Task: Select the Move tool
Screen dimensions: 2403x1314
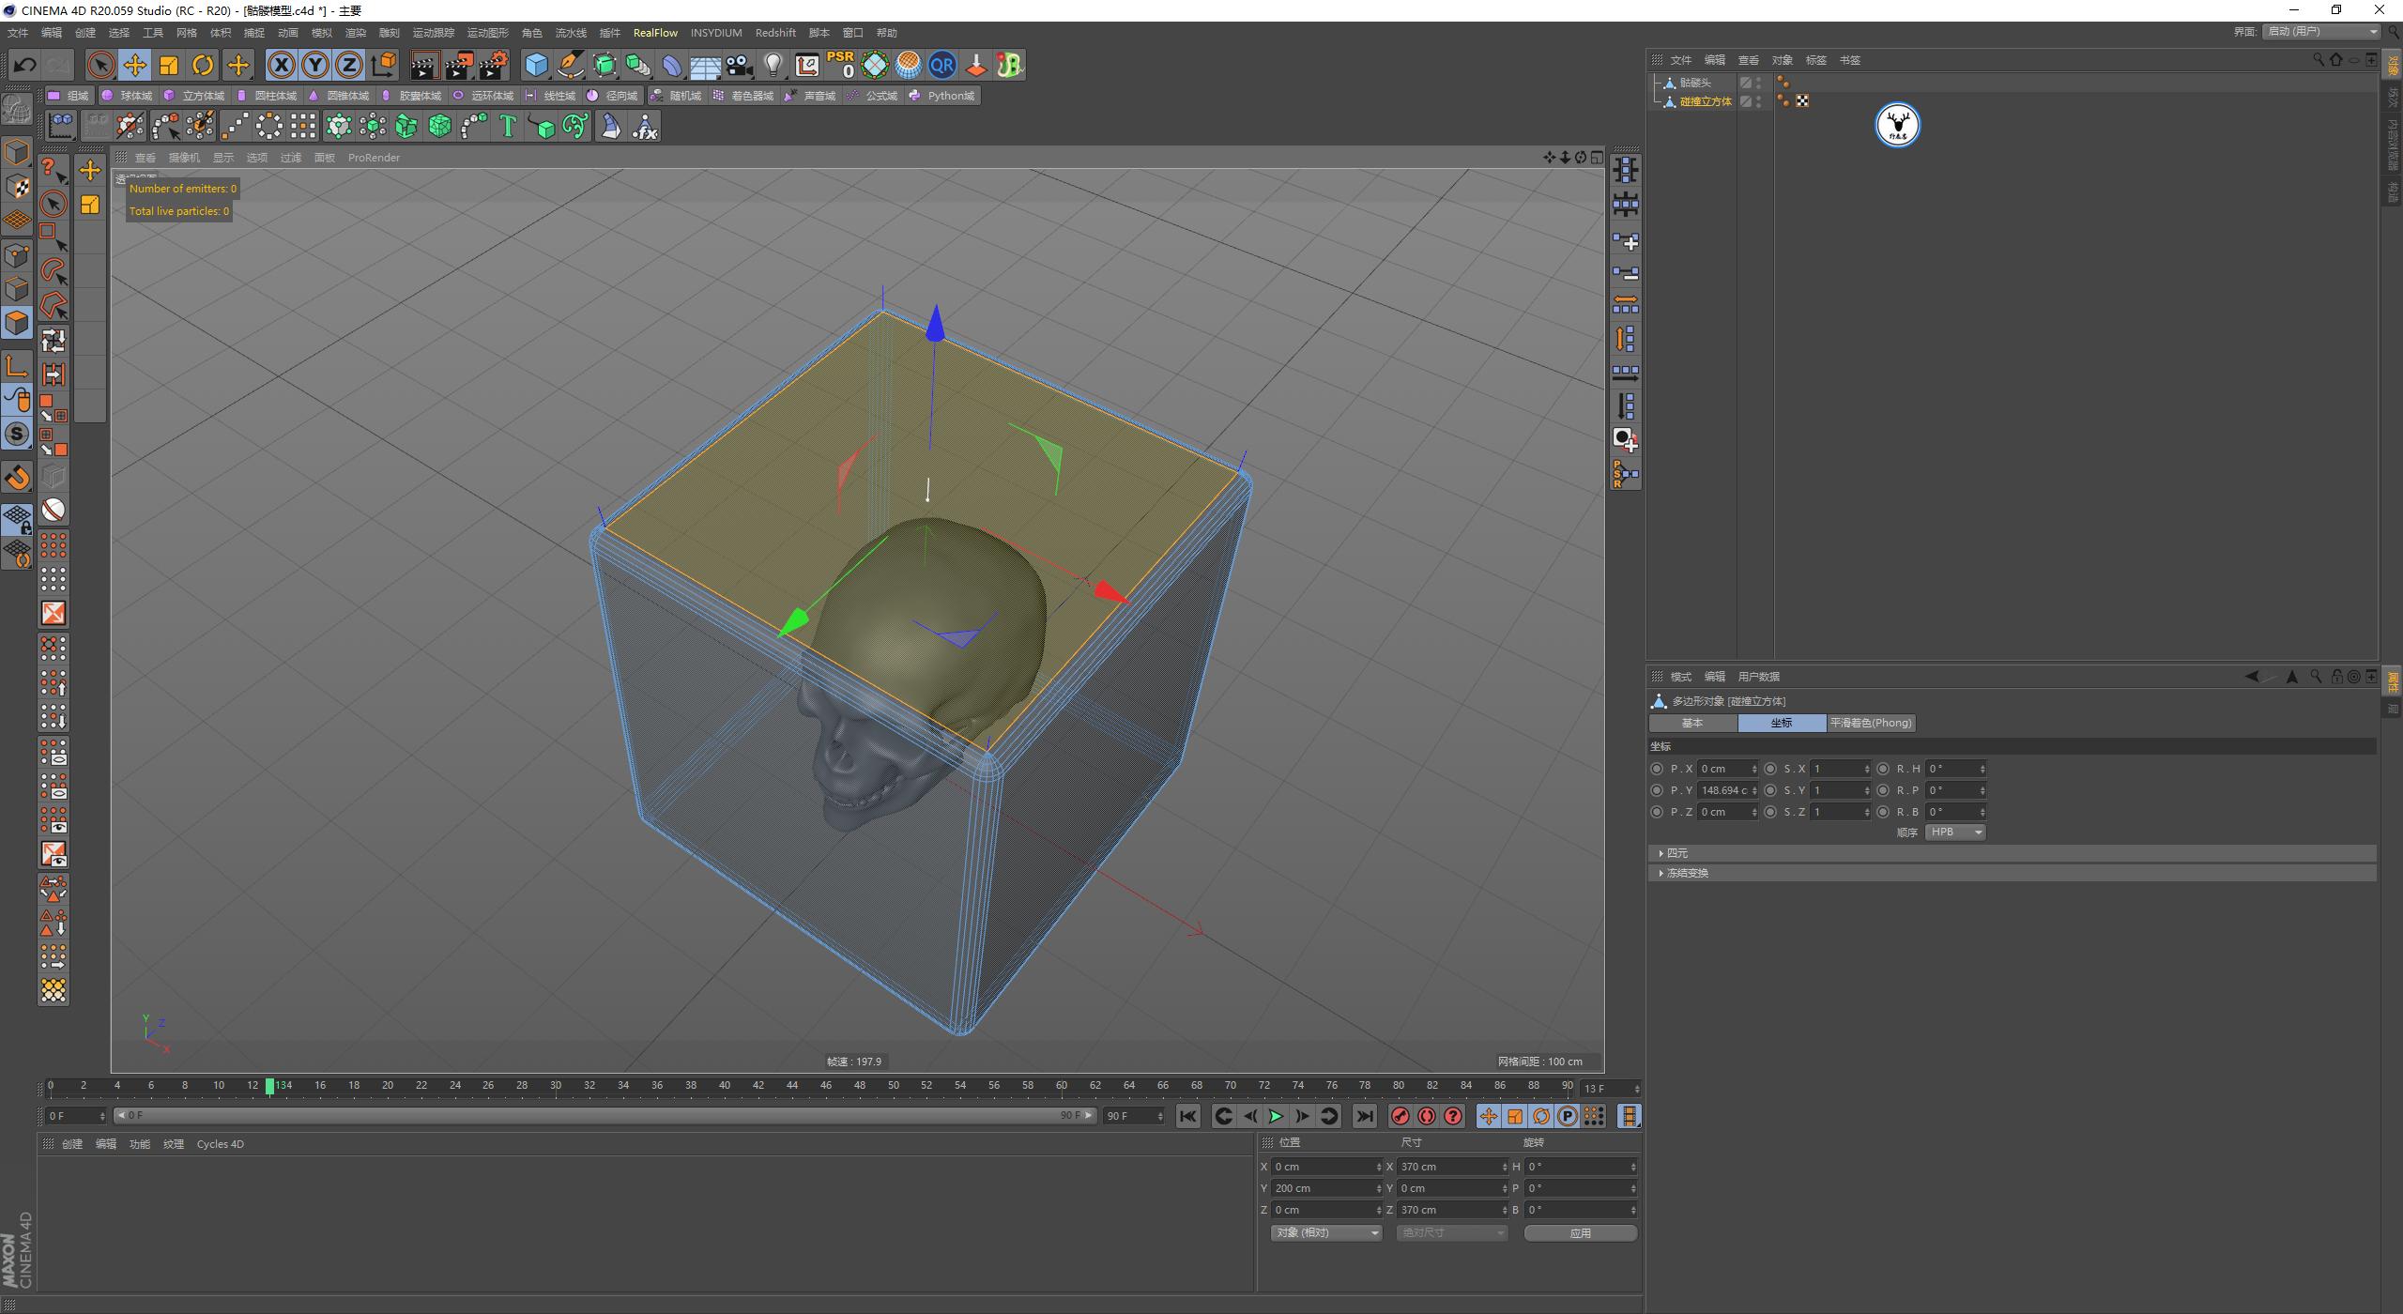Action: pyautogui.click(x=136, y=65)
